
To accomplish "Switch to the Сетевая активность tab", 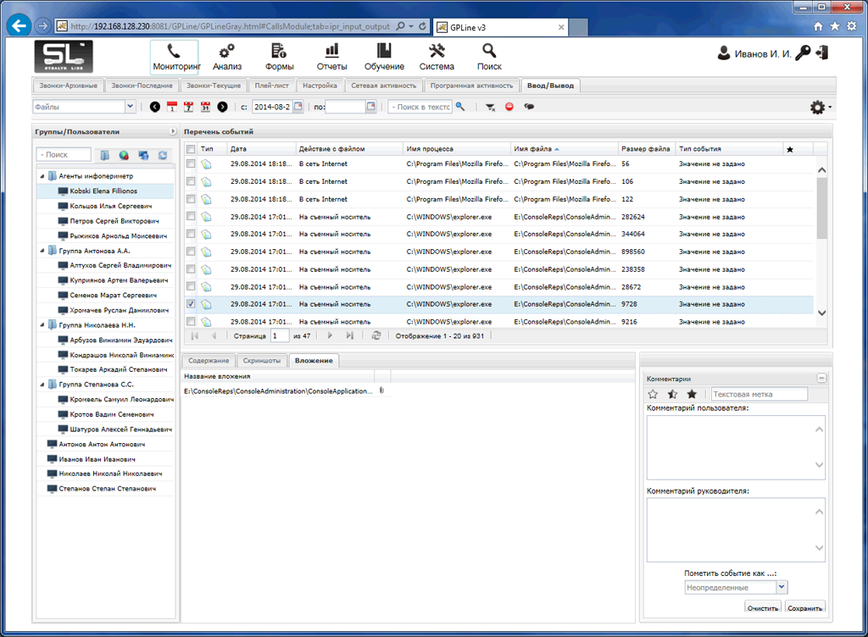I will (383, 86).
